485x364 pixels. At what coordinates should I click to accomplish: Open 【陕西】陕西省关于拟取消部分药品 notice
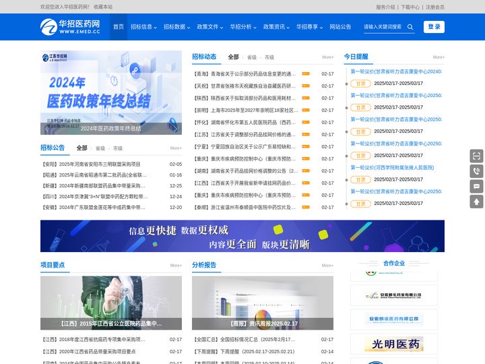coord(245,98)
